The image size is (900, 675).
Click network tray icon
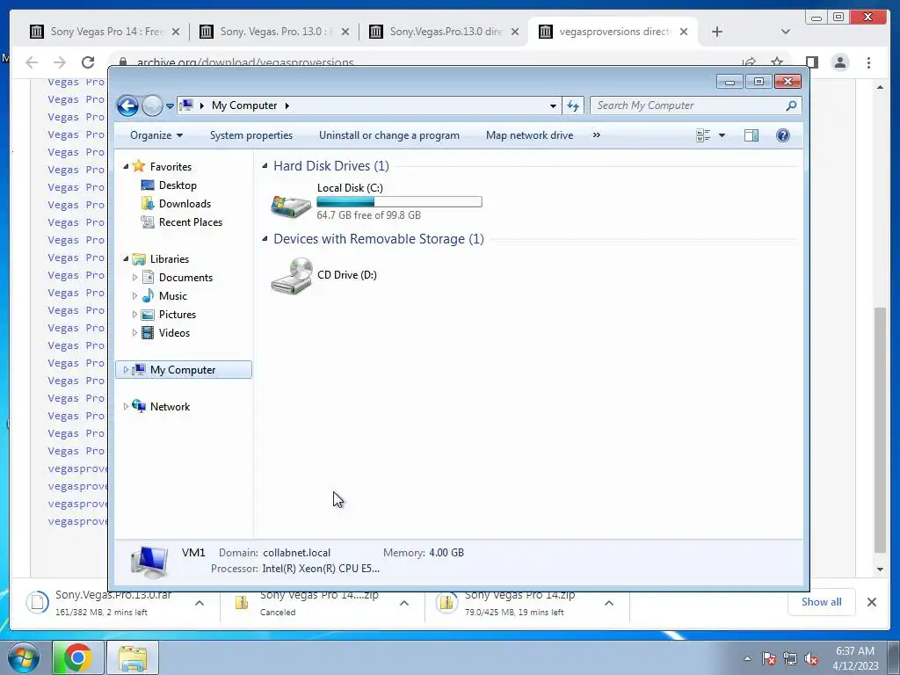click(x=790, y=659)
